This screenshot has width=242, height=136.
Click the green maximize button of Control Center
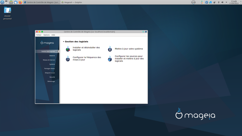pyautogui.click(x=42, y=32)
